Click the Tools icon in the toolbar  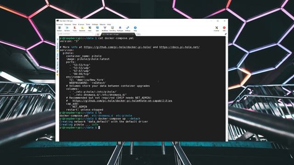tap(74, 28)
